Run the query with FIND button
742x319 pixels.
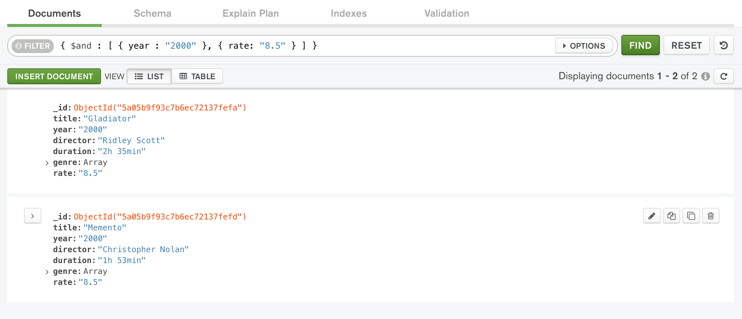point(640,45)
